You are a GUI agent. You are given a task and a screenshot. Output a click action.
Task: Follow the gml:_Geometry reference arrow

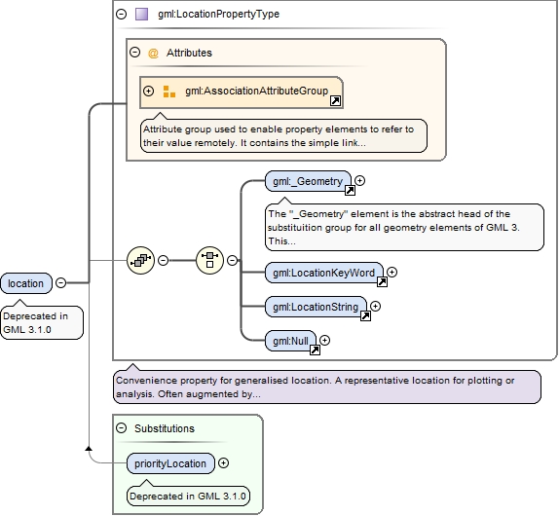pyautogui.click(x=350, y=190)
